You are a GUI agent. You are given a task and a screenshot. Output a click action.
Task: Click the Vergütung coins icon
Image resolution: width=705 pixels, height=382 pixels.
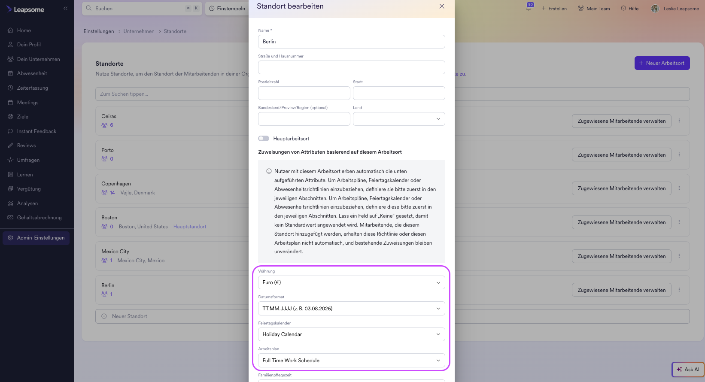click(x=10, y=189)
